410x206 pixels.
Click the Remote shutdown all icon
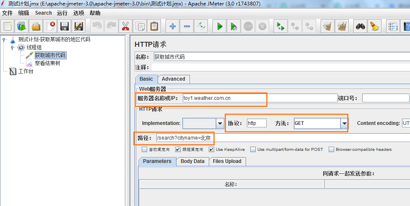(309, 26)
